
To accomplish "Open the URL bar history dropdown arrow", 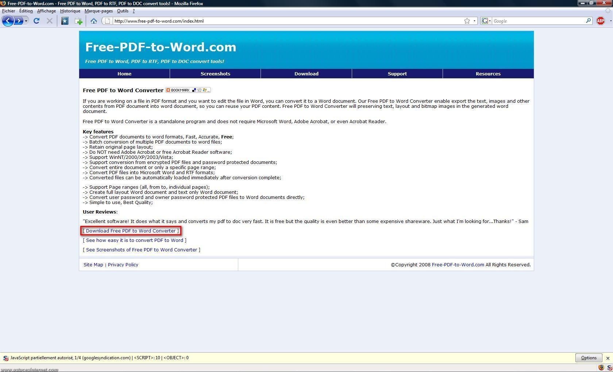I will tap(474, 21).
